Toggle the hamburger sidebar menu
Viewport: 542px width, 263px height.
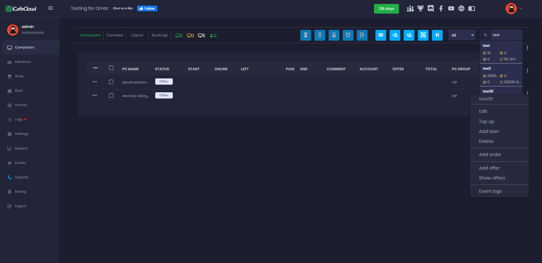coord(51,8)
